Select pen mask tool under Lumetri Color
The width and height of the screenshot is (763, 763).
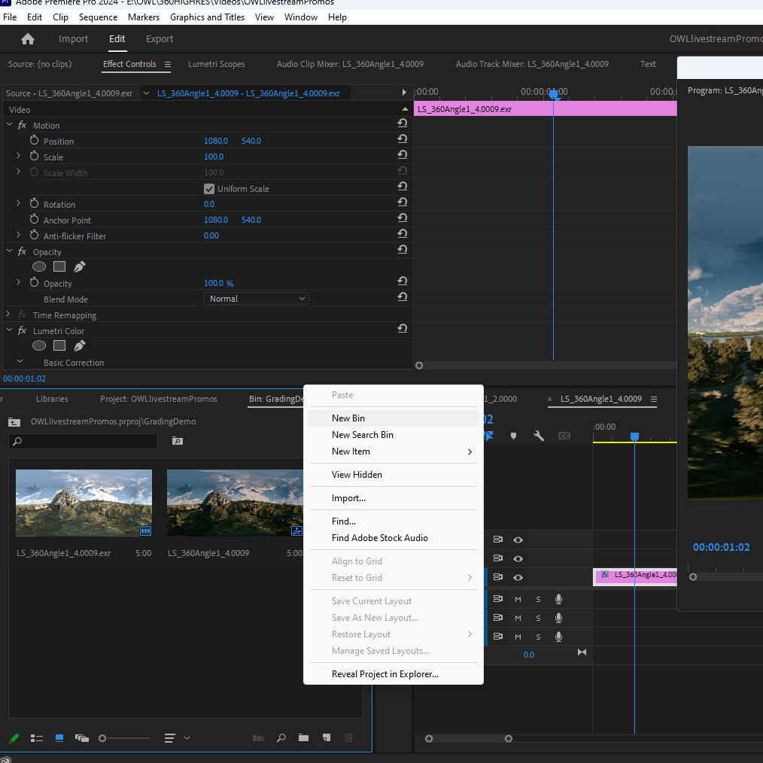click(x=79, y=346)
